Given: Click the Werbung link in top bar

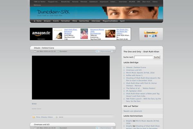Looking at the screenshot, I should 37,5.
